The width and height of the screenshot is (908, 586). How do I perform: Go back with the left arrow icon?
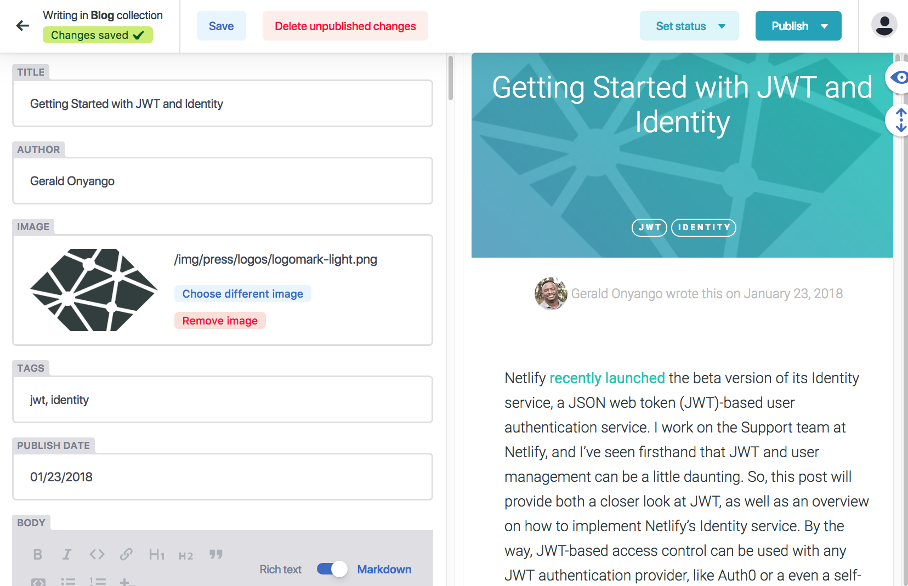pos(22,26)
